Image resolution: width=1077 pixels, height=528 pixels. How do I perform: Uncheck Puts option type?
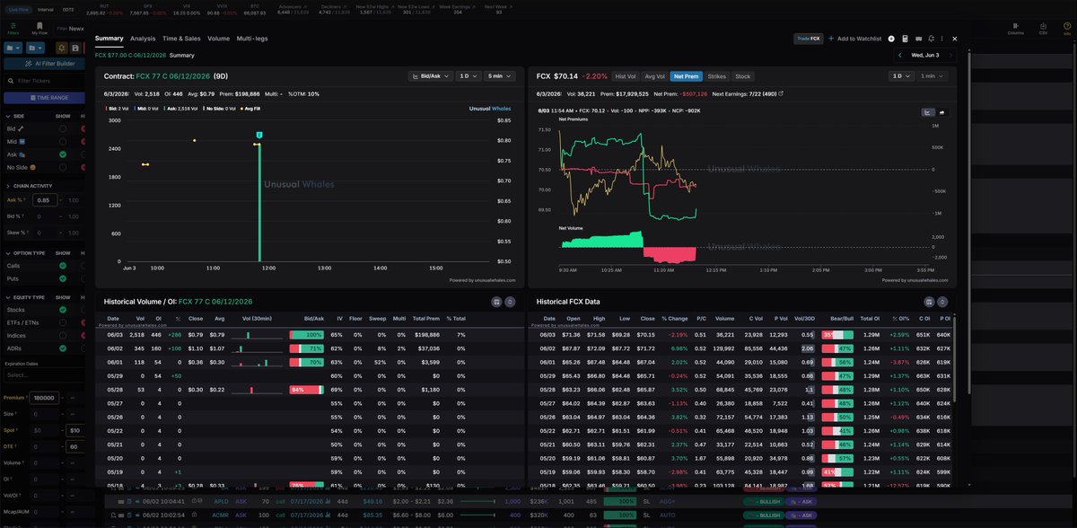(x=63, y=278)
